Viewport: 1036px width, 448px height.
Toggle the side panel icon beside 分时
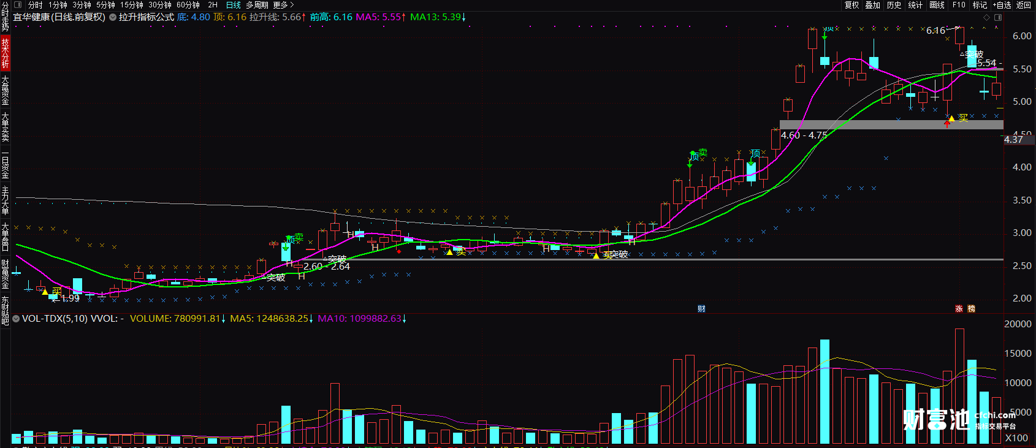pos(18,5)
